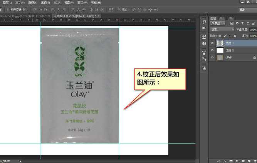This screenshot has width=257, height=163.
Task: Click the pixel layer filter icon
Action: coord(232,23)
